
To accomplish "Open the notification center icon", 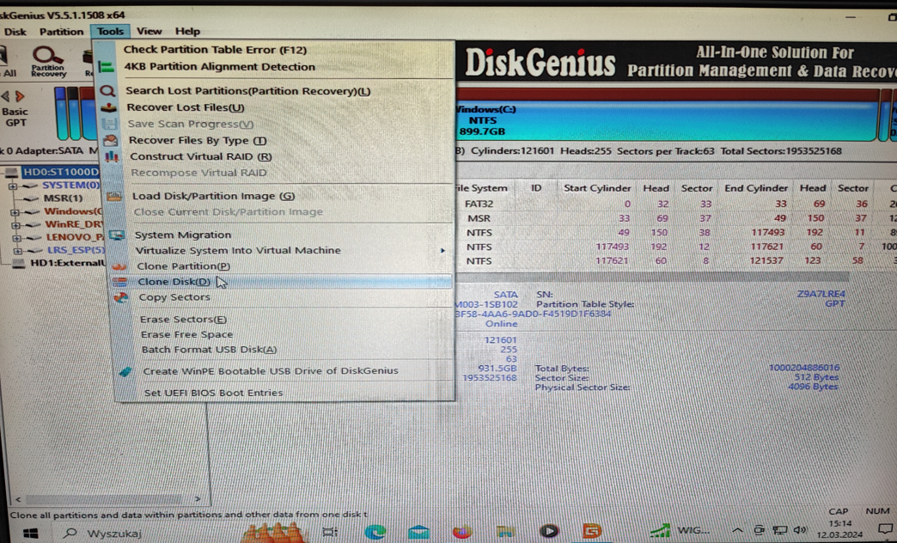I will pyautogui.click(x=886, y=529).
